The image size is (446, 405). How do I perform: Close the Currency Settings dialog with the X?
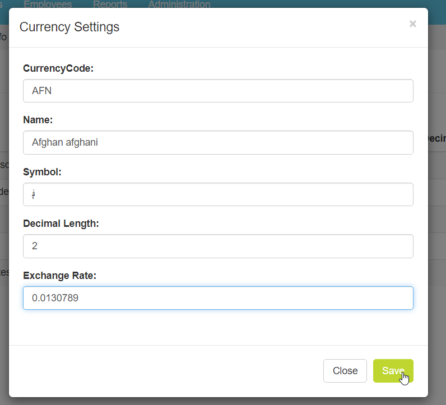[413, 24]
